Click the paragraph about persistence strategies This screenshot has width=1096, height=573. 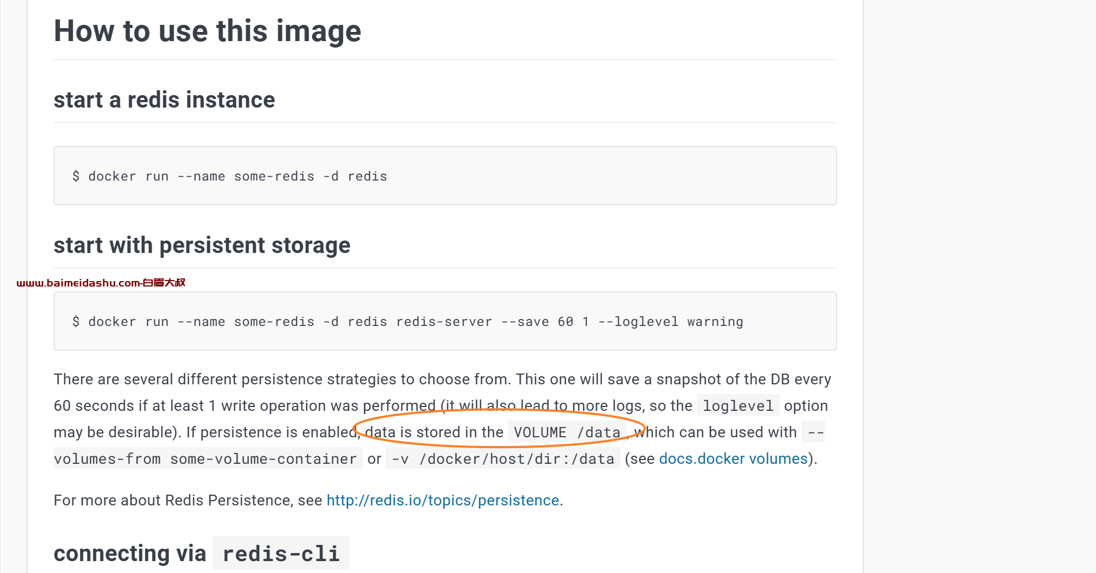[443, 419]
